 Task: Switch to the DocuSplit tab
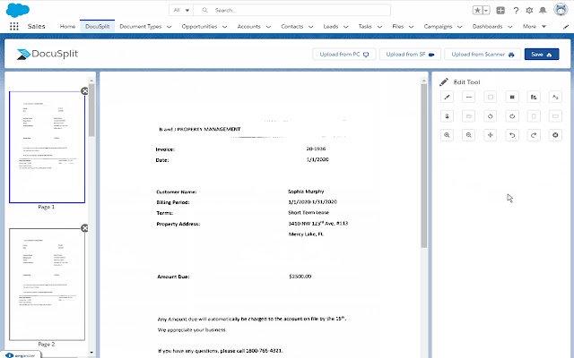98,26
